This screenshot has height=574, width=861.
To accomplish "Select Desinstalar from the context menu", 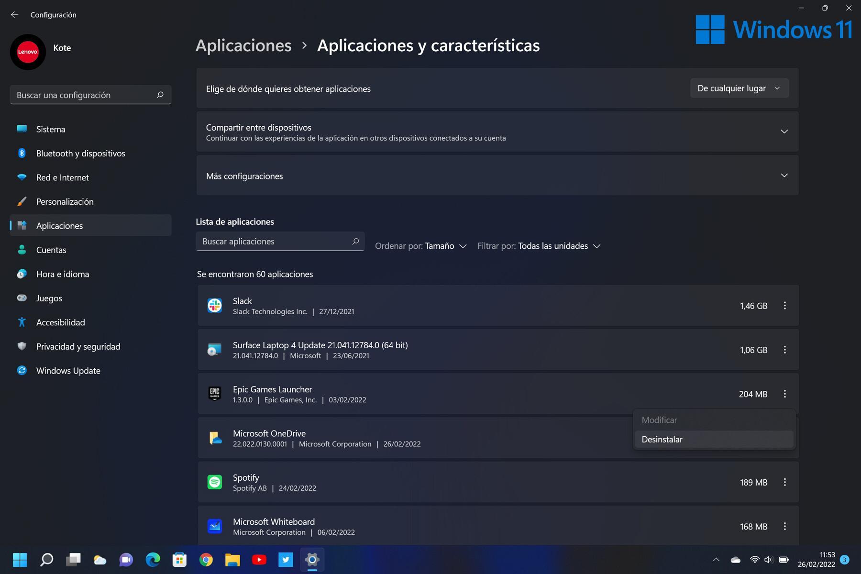I will point(662,439).
